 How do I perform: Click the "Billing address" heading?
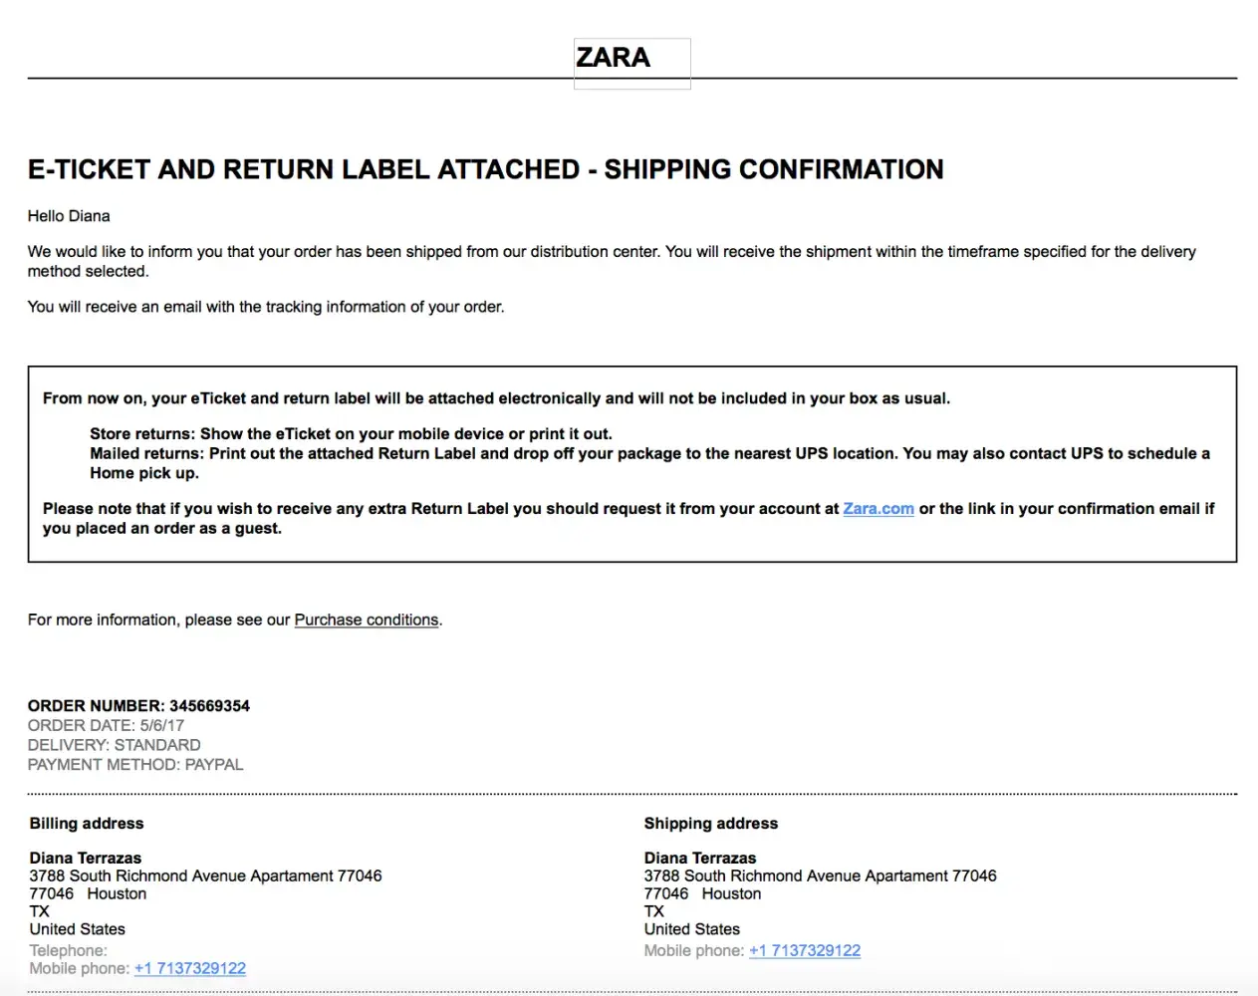click(87, 824)
